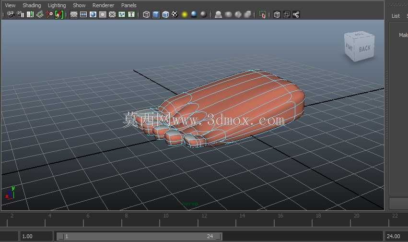
Task: Toggle the 2D Pan/Zoom icon
Action: click(x=49, y=14)
